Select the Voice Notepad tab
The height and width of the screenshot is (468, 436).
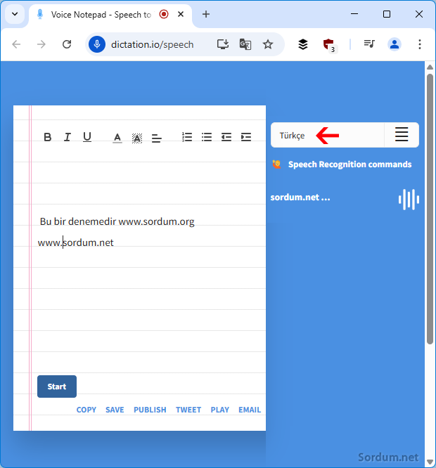(110, 15)
